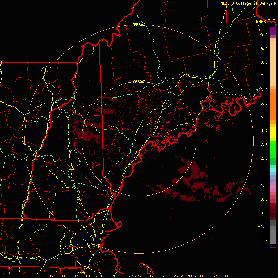
Task: Click the 100 NMI range ring label
Action: [139, 24]
